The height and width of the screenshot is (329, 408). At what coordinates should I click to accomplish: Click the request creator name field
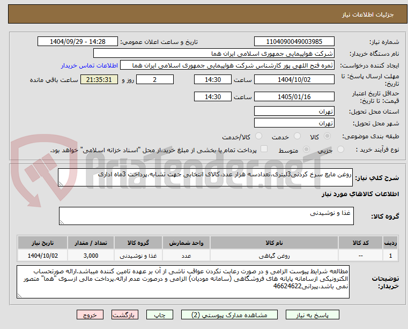pos(227,65)
